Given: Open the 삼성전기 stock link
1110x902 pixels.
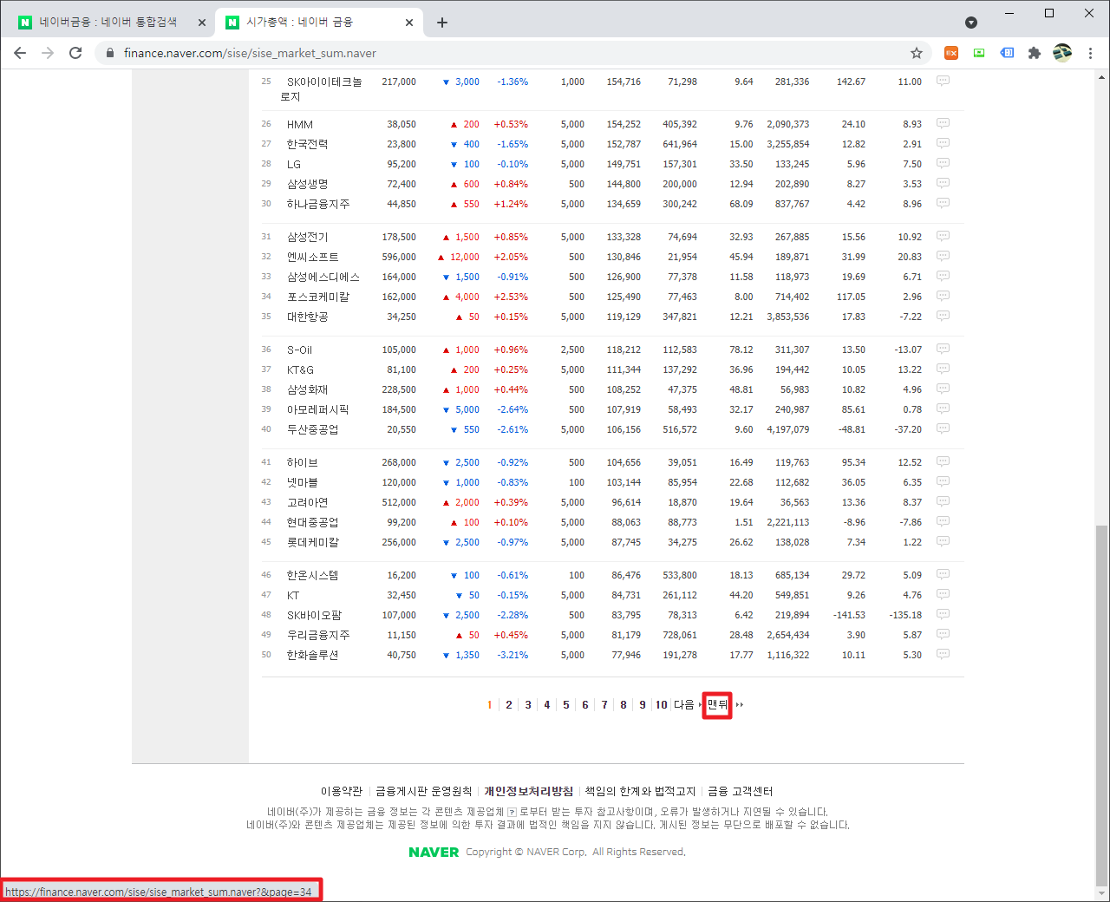Looking at the screenshot, I should click(x=308, y=237).
